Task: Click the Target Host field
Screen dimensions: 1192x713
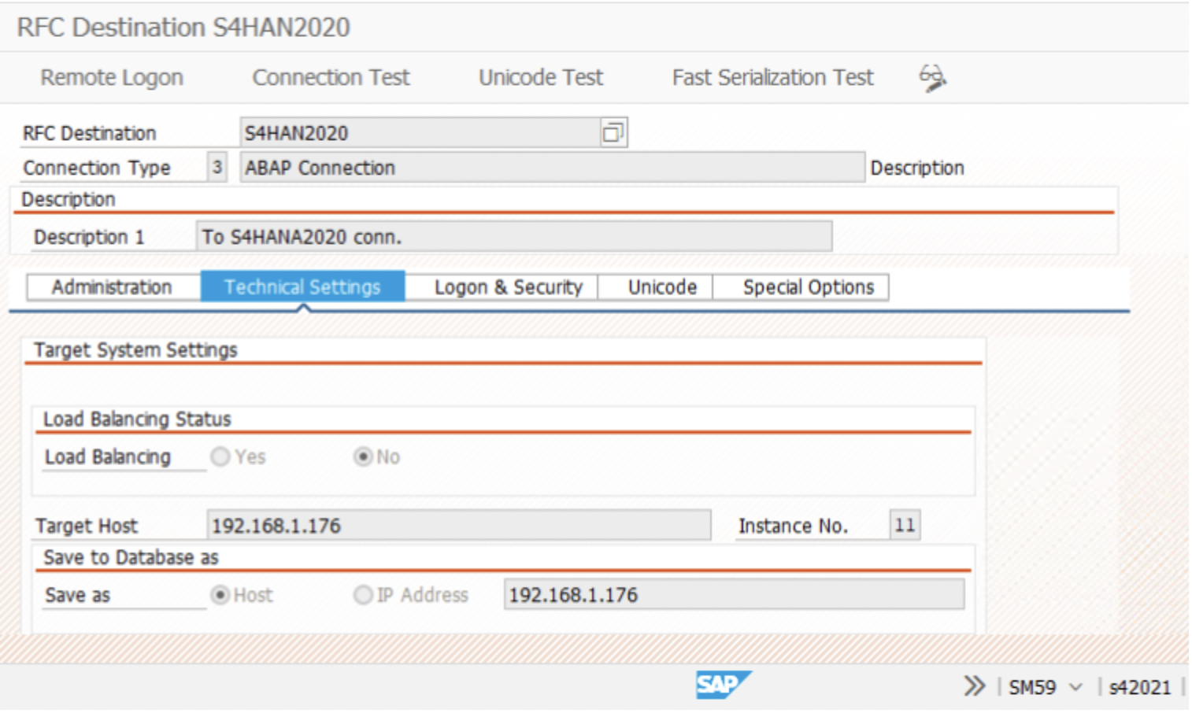Action: (x=458, y=525)
